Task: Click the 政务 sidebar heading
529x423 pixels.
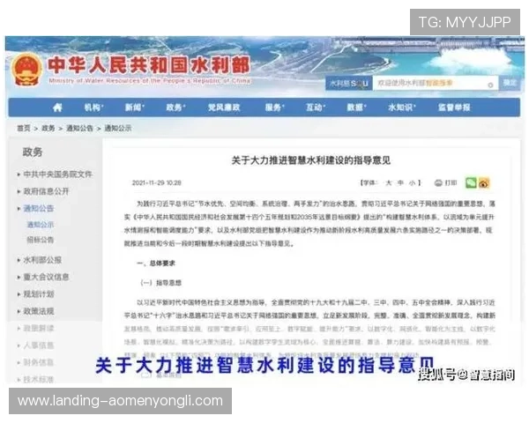Action: pos(33,152)
